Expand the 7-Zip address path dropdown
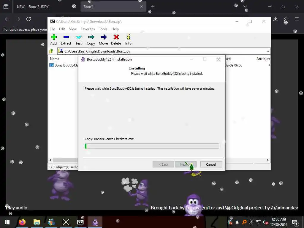The image size is (304, 228). pos(268,51)
